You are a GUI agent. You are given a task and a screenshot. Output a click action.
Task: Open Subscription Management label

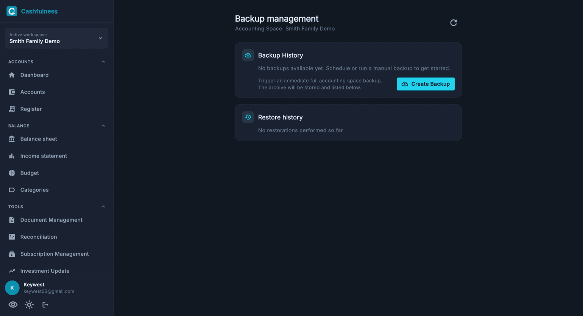click(55, 254)
